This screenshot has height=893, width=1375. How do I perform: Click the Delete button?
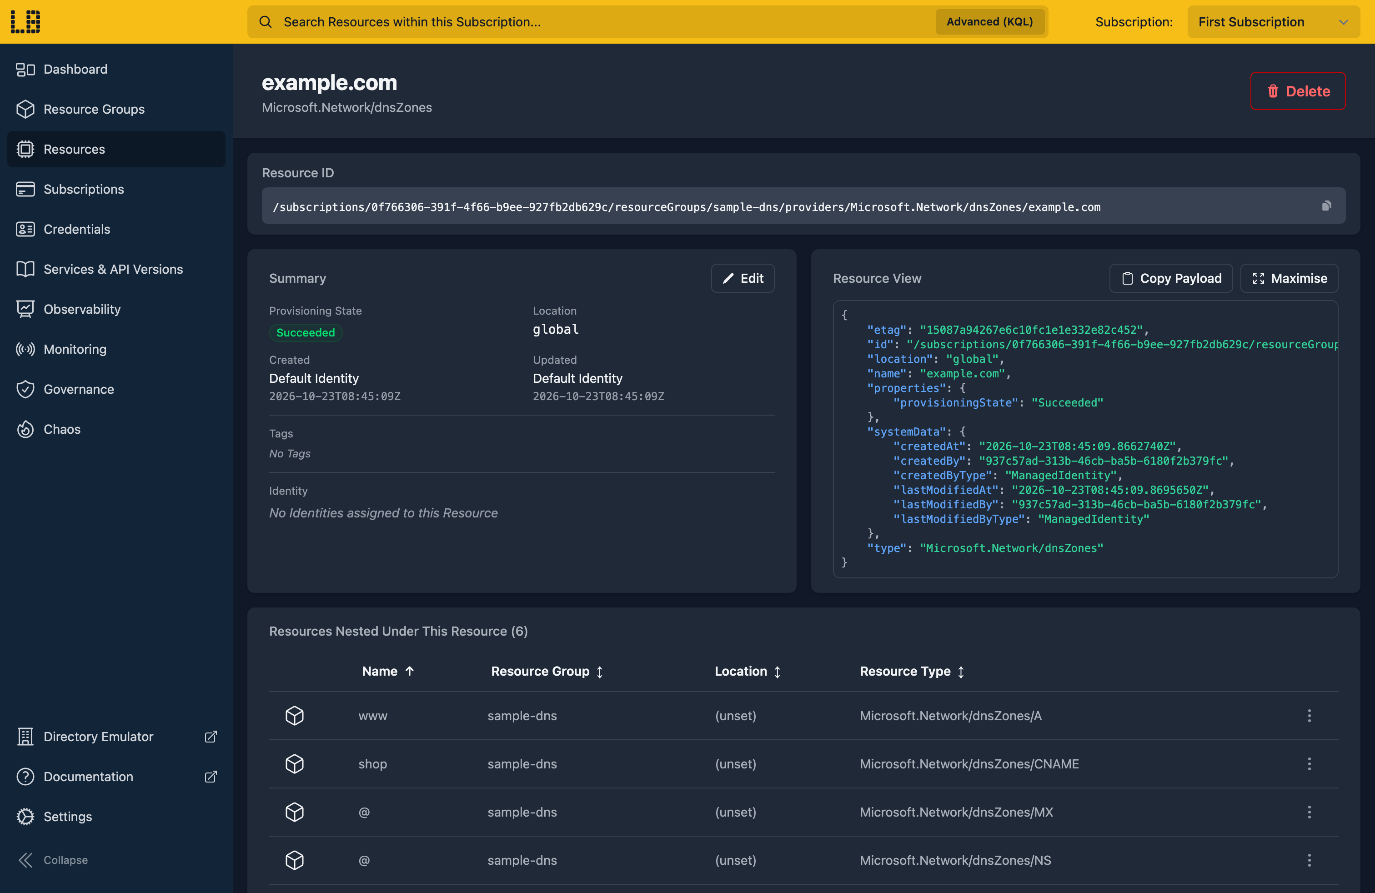[1298, 91]
